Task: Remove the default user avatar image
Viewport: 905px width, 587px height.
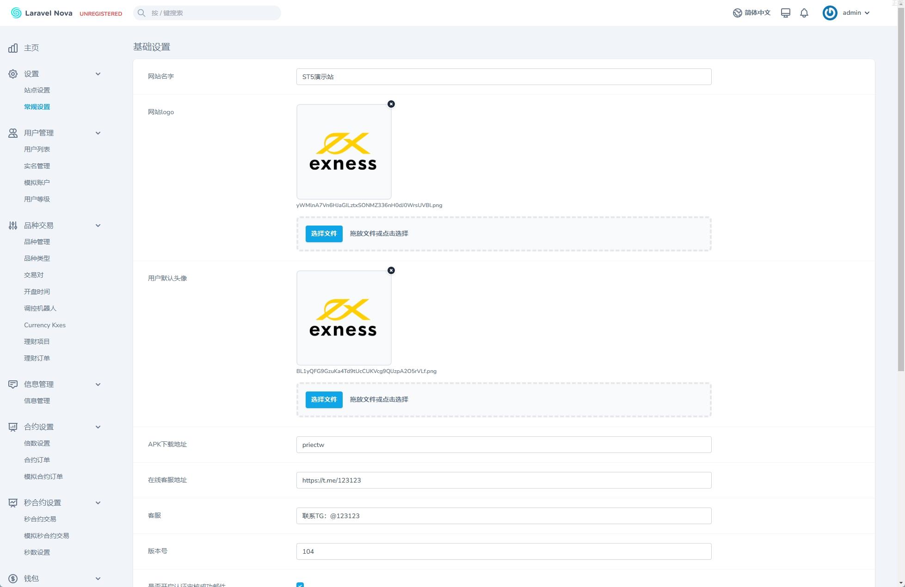Action: pos(391,270)
